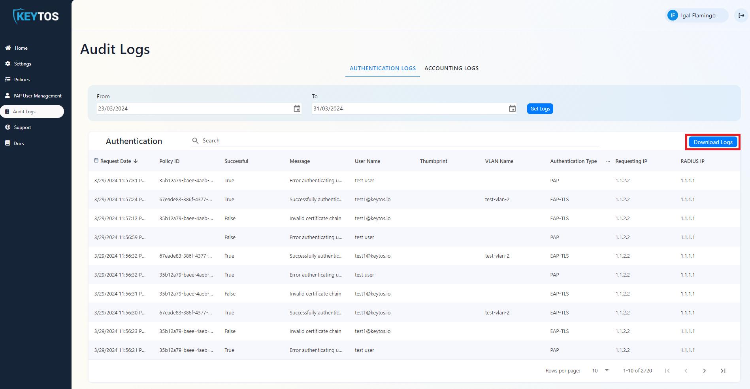750x389 pixels.
Task: Sort by the Requesting IP column header
Action: (631, 161)
